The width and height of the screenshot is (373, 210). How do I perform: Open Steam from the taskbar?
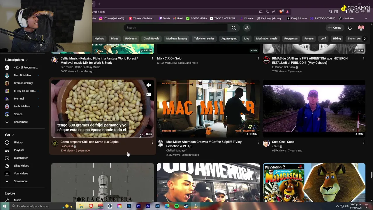186,206
